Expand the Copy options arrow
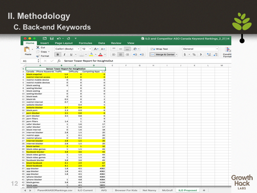 [49, 52]
